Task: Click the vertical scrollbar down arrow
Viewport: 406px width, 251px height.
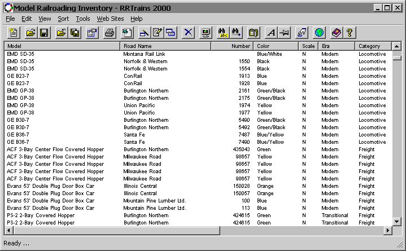Action: (397, 222)
